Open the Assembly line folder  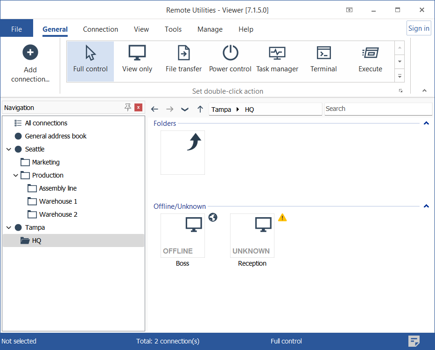pos(58,188)
